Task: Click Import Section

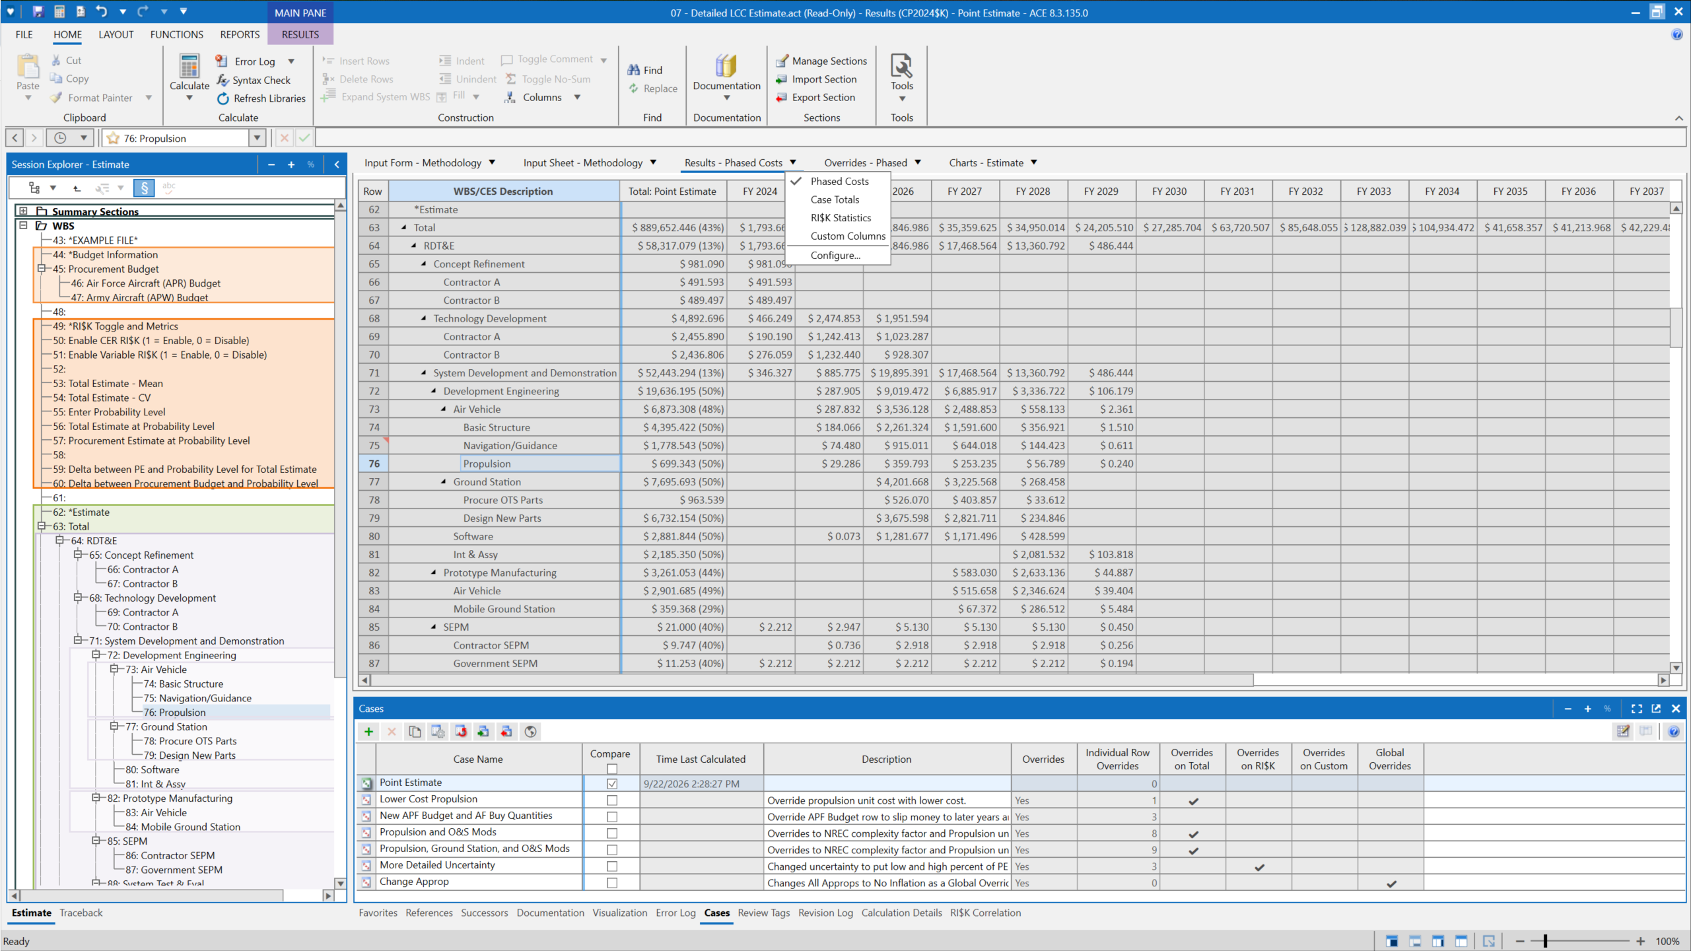Action: 816,79
